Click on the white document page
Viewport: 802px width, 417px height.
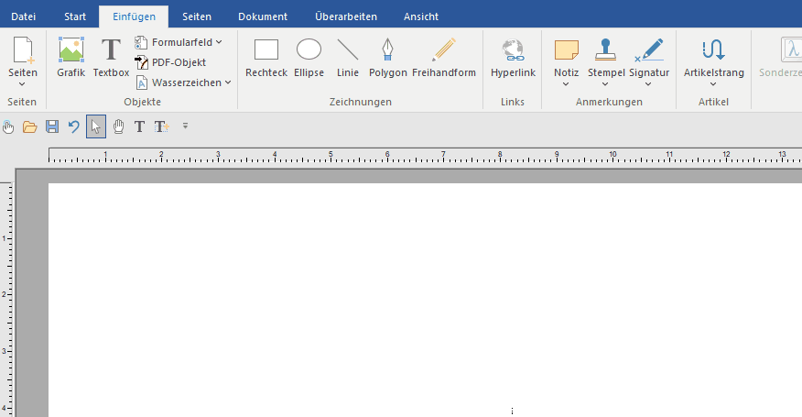[425, 301]
